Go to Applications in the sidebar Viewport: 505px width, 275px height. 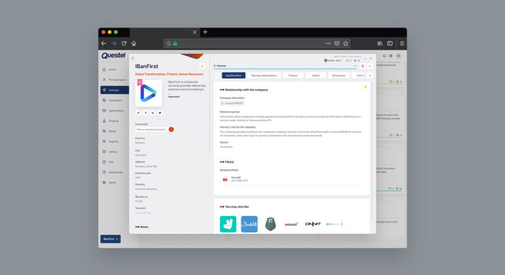tap(113, 111)
